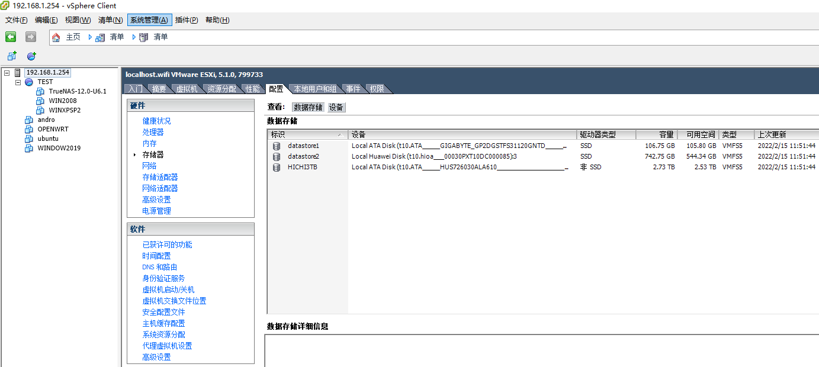Viewport: 819px width, 367px height.
Task: Sort by the 标识 column header
Action: pos(307,134)
